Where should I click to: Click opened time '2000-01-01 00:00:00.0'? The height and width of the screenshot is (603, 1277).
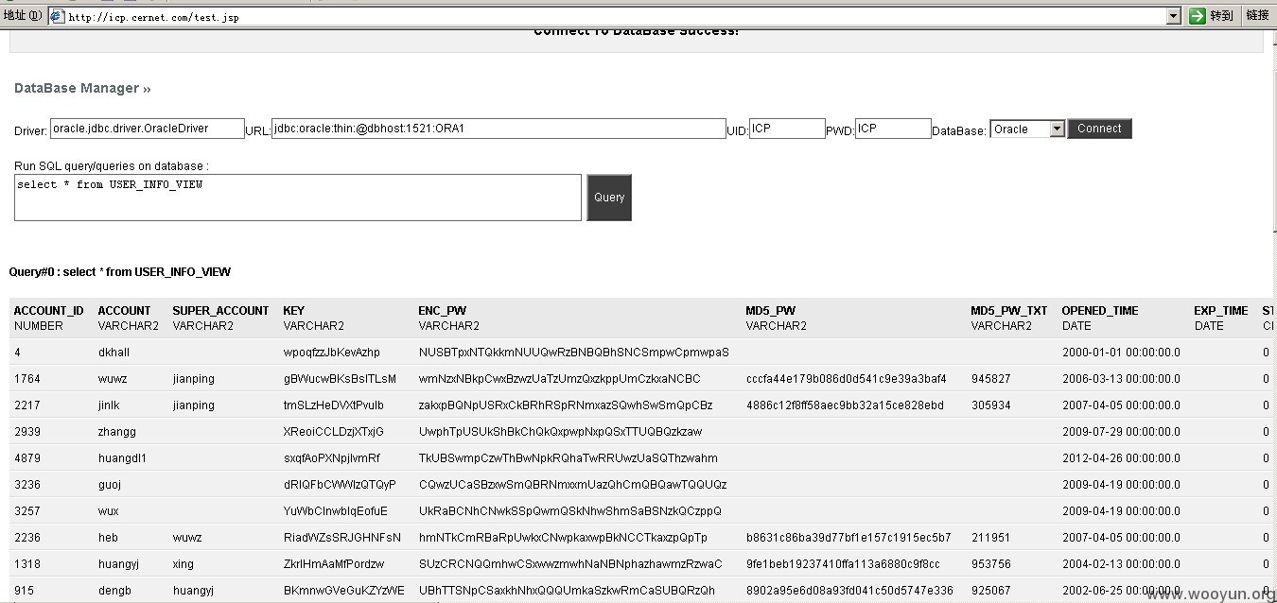[x=1121, y=353]
